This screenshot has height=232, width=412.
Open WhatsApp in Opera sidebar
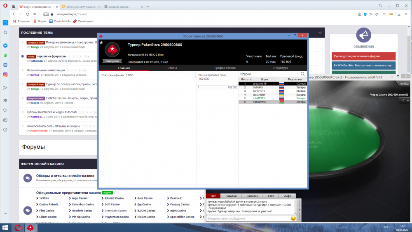tap(5, 55)
